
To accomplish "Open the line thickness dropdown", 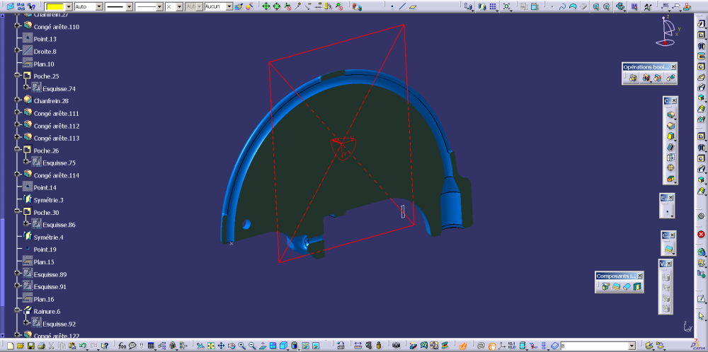I will click(x=129, y=6).
